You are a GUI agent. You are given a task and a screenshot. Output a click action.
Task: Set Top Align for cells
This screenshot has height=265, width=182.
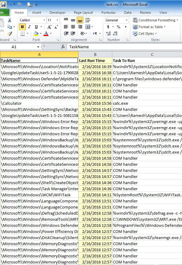point(66,20)
